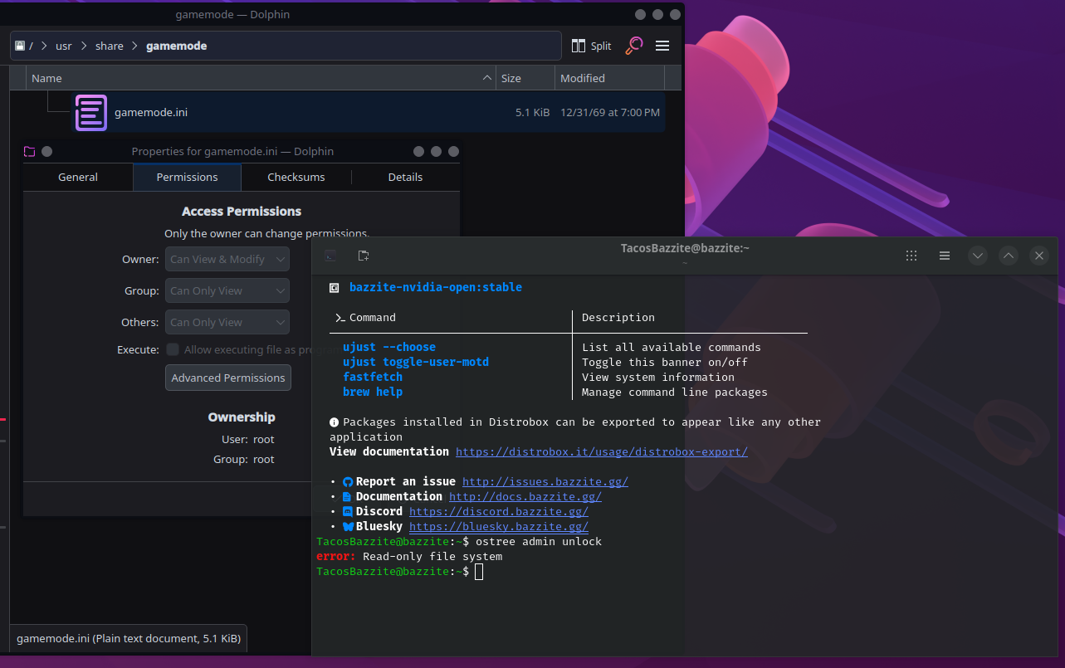The height and width of the screenshot is (668, 1065).
Task: Click the Dolphin search magnifier icon
Action: [634, 46]
